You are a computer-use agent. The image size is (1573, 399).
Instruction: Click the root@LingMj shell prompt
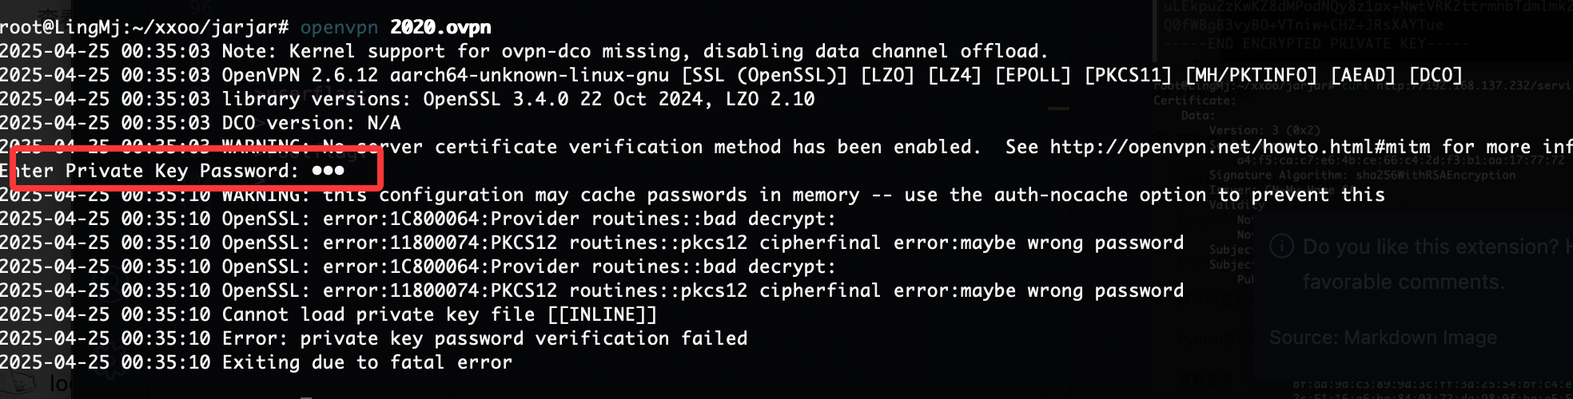pyautogui.click(x=145, y=27)
